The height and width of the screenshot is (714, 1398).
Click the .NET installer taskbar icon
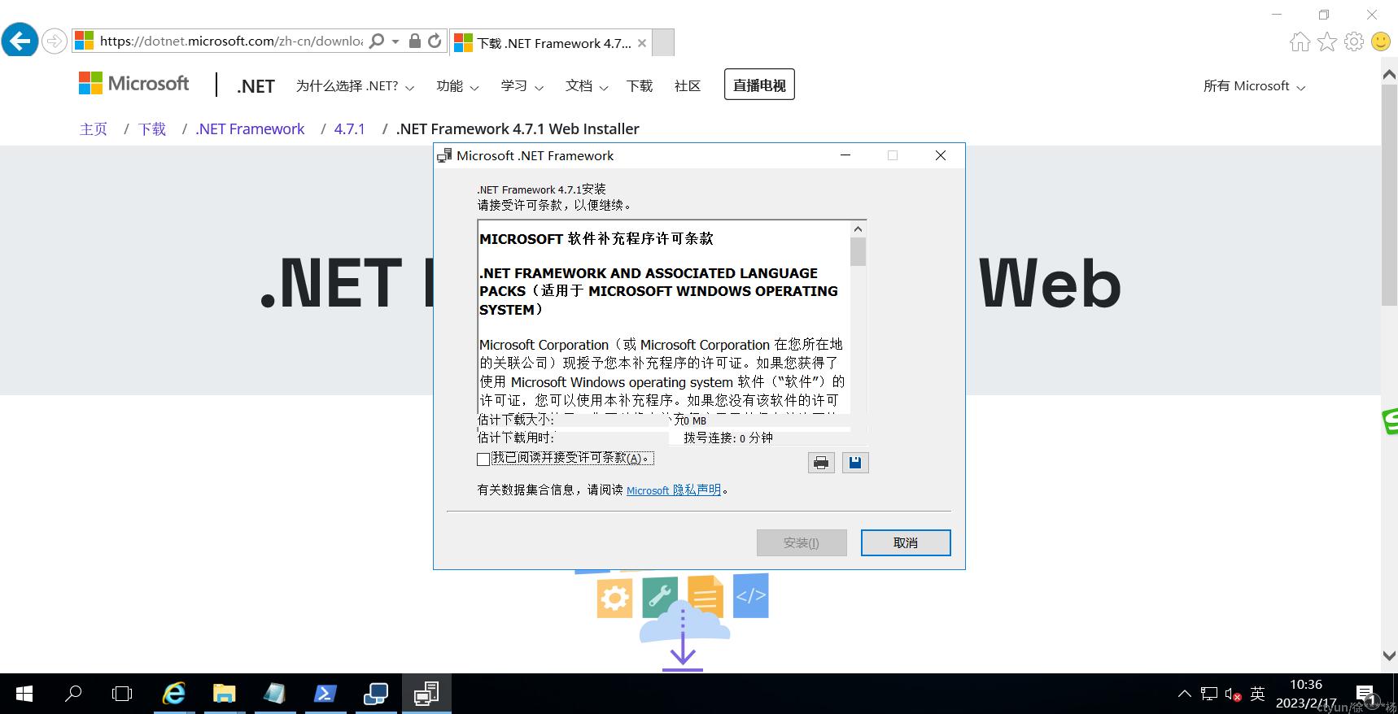point(426,694)
